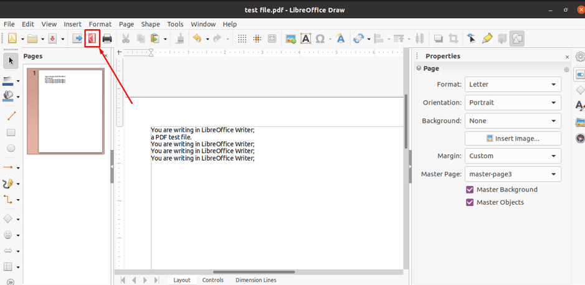Open the Shape menu
Image resolution: width=585 pixels, height=285 pixels.
tap(150, 24)
